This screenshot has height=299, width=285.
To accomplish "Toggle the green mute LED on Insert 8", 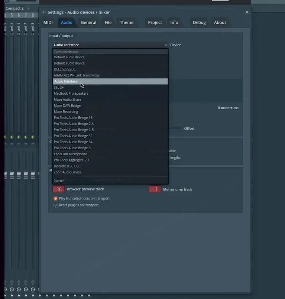I will 33,137.
